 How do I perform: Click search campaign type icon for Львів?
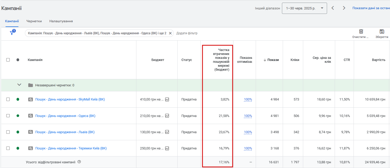click(31, 132)
